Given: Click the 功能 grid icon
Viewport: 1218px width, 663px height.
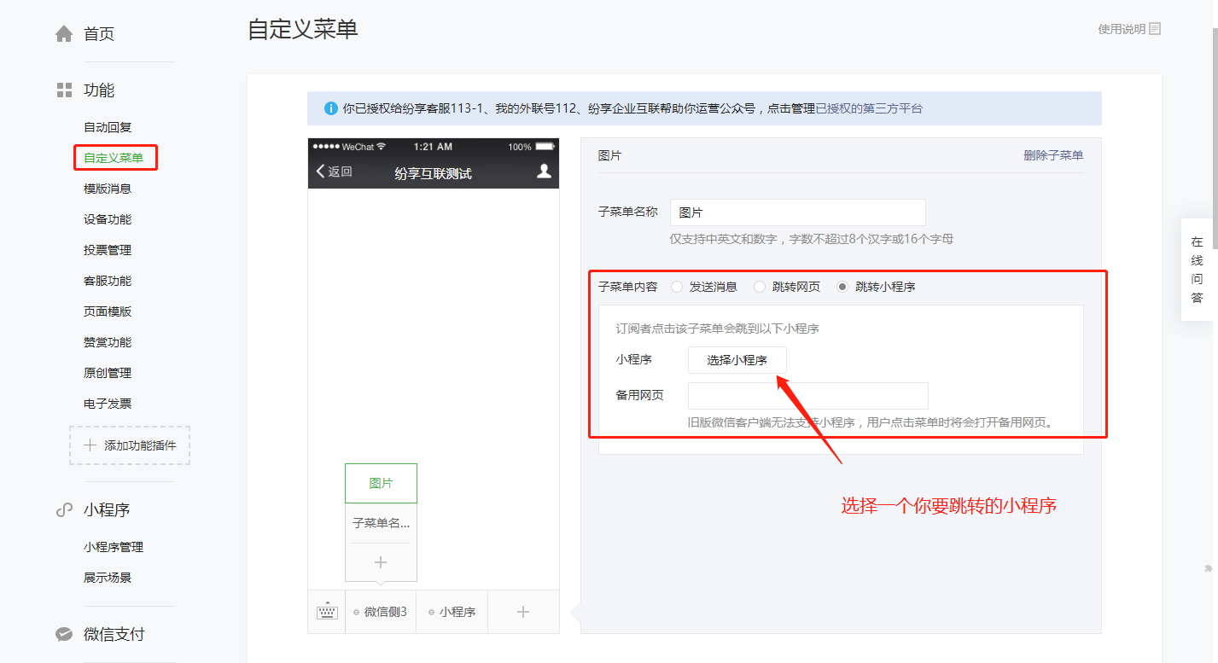Looking at the screenshot, I should 64,90.
